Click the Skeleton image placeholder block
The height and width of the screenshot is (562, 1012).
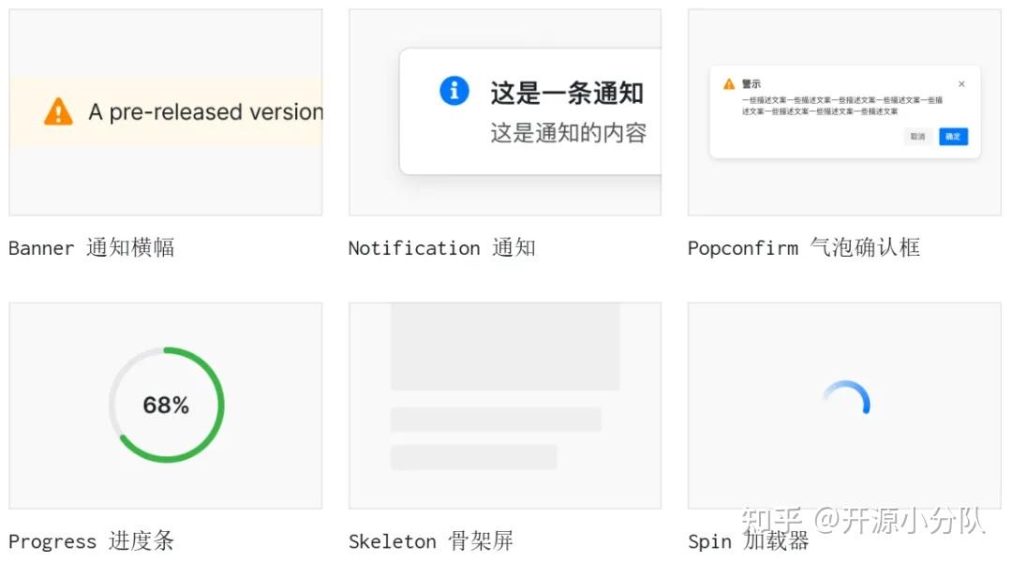(x=505, y=347)
